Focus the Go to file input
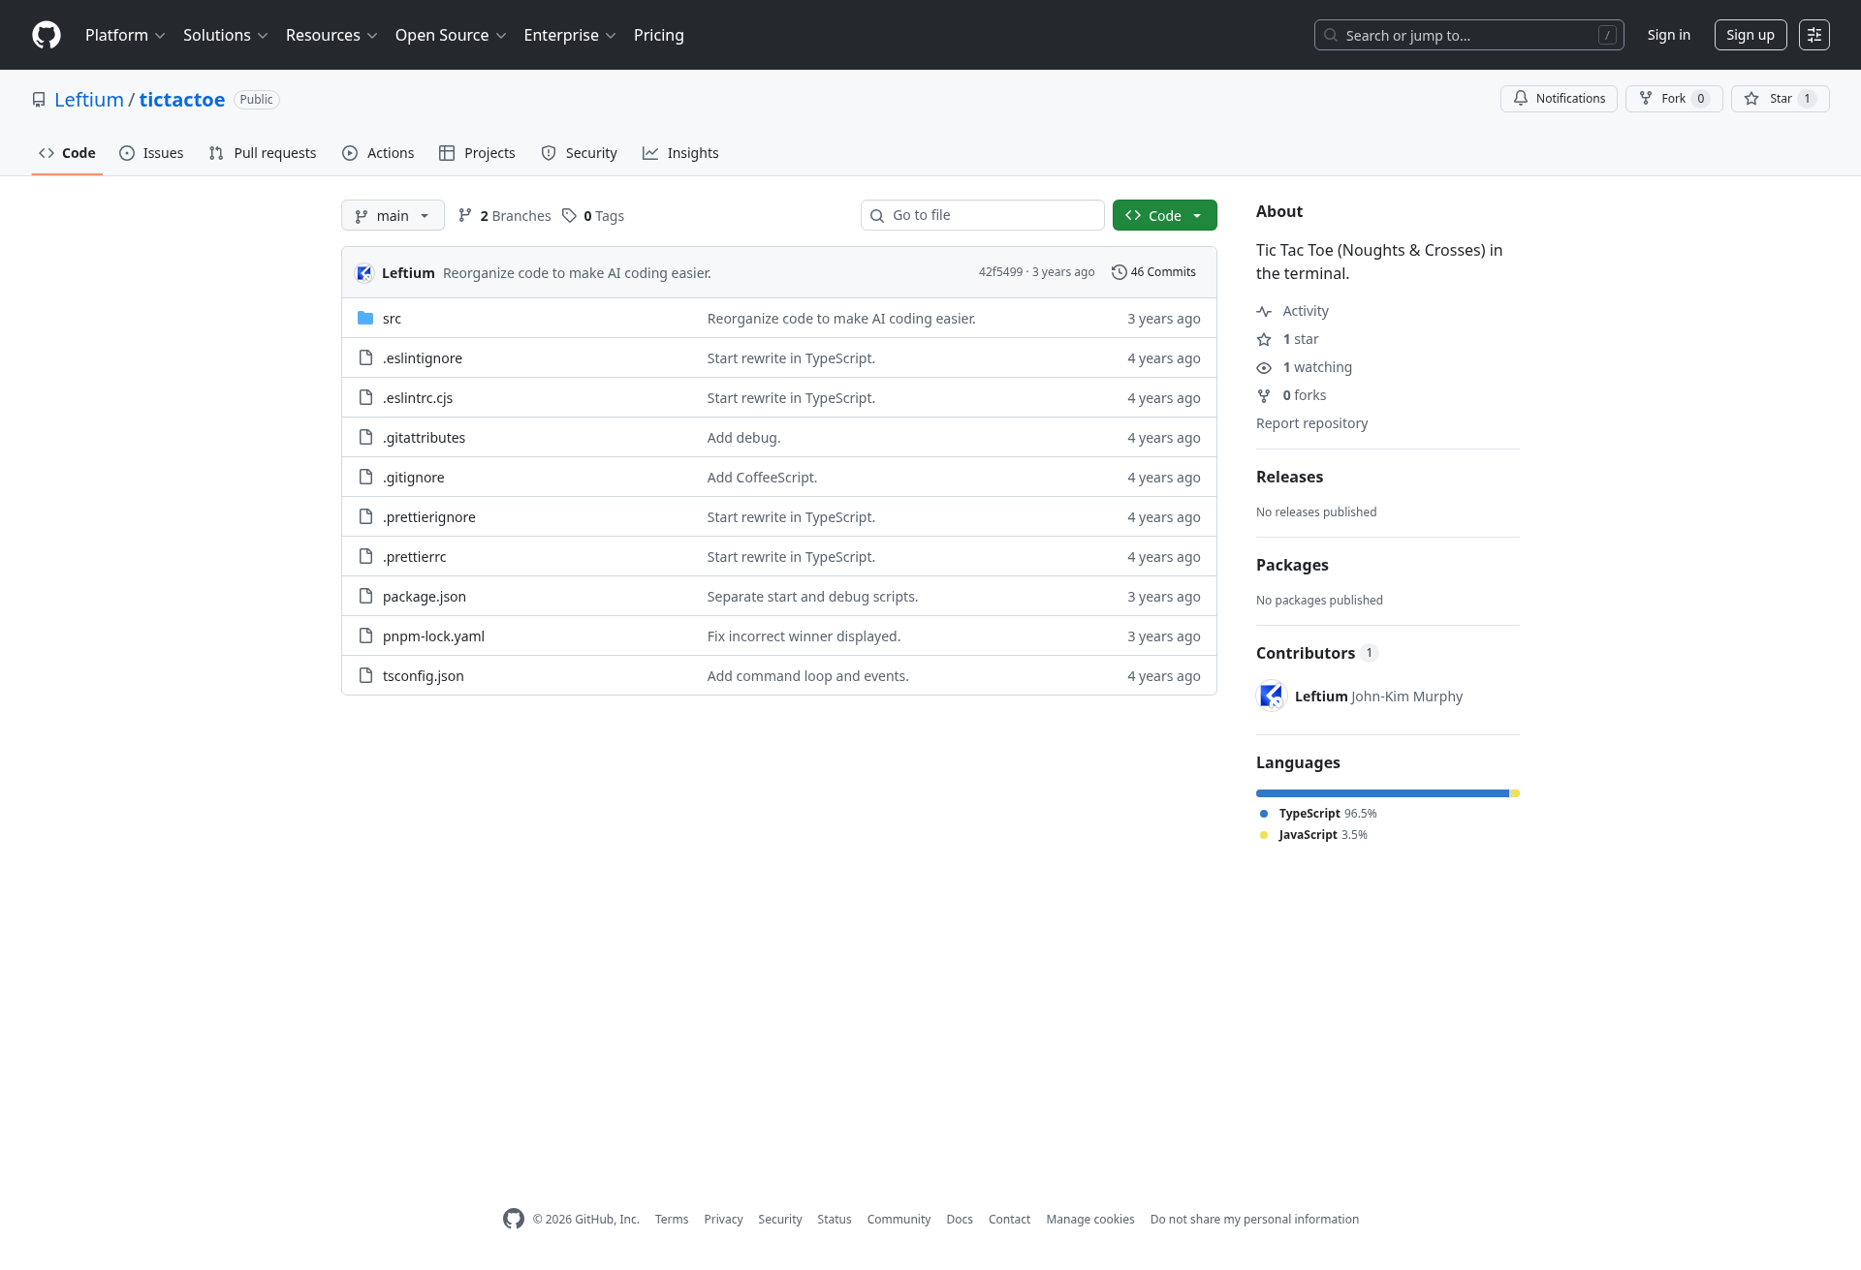Screen dimensions: 1861x1270 (x=982, y=215)
